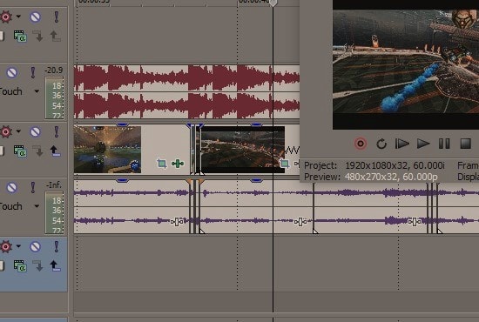Open automation settings gear on empty first video track
The width and height of the screenshot is (479, 322).
[6, 17]
